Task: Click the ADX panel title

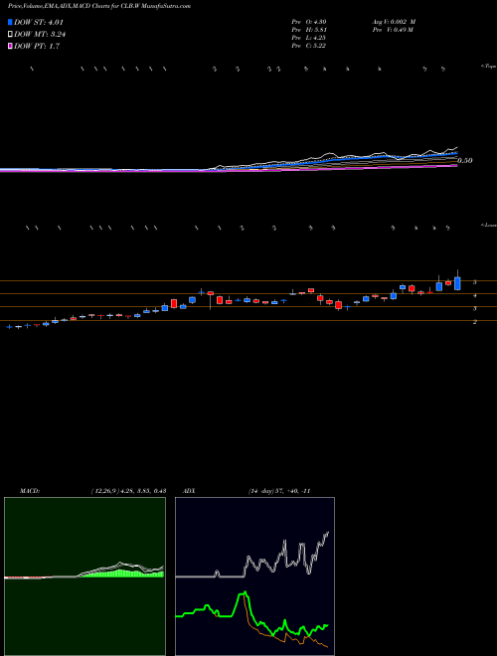Action: tap(190, 491)
